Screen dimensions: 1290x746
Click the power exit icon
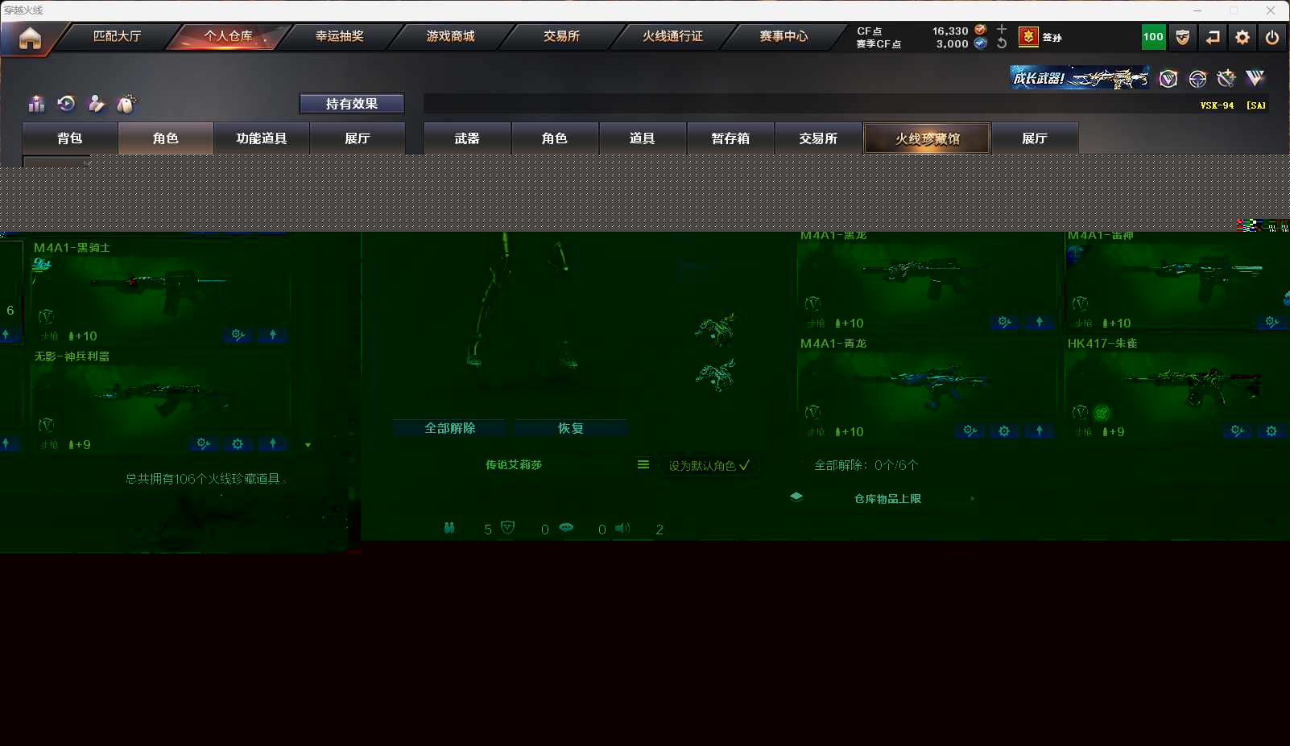click(1272, 37)
